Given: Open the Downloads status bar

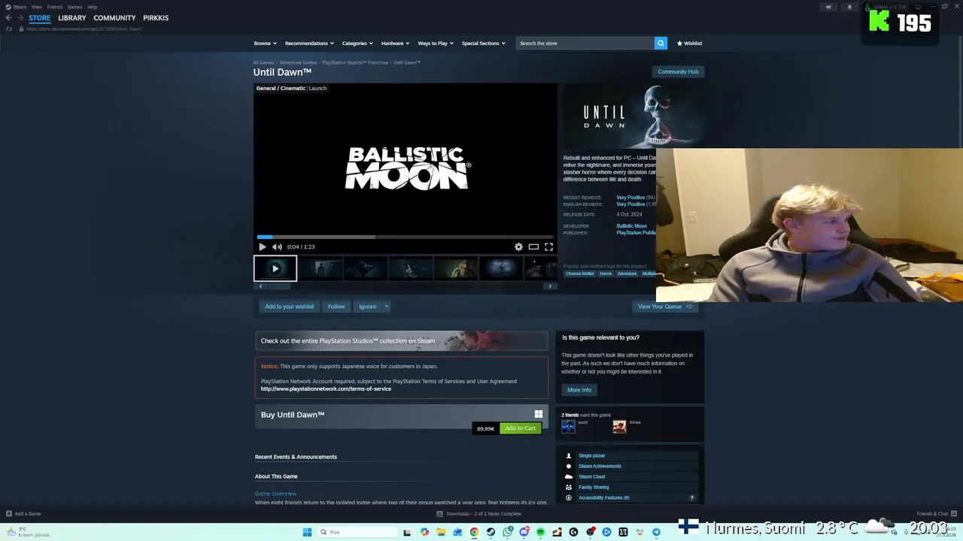Looking at the screenshot, I should coord(479,514).
